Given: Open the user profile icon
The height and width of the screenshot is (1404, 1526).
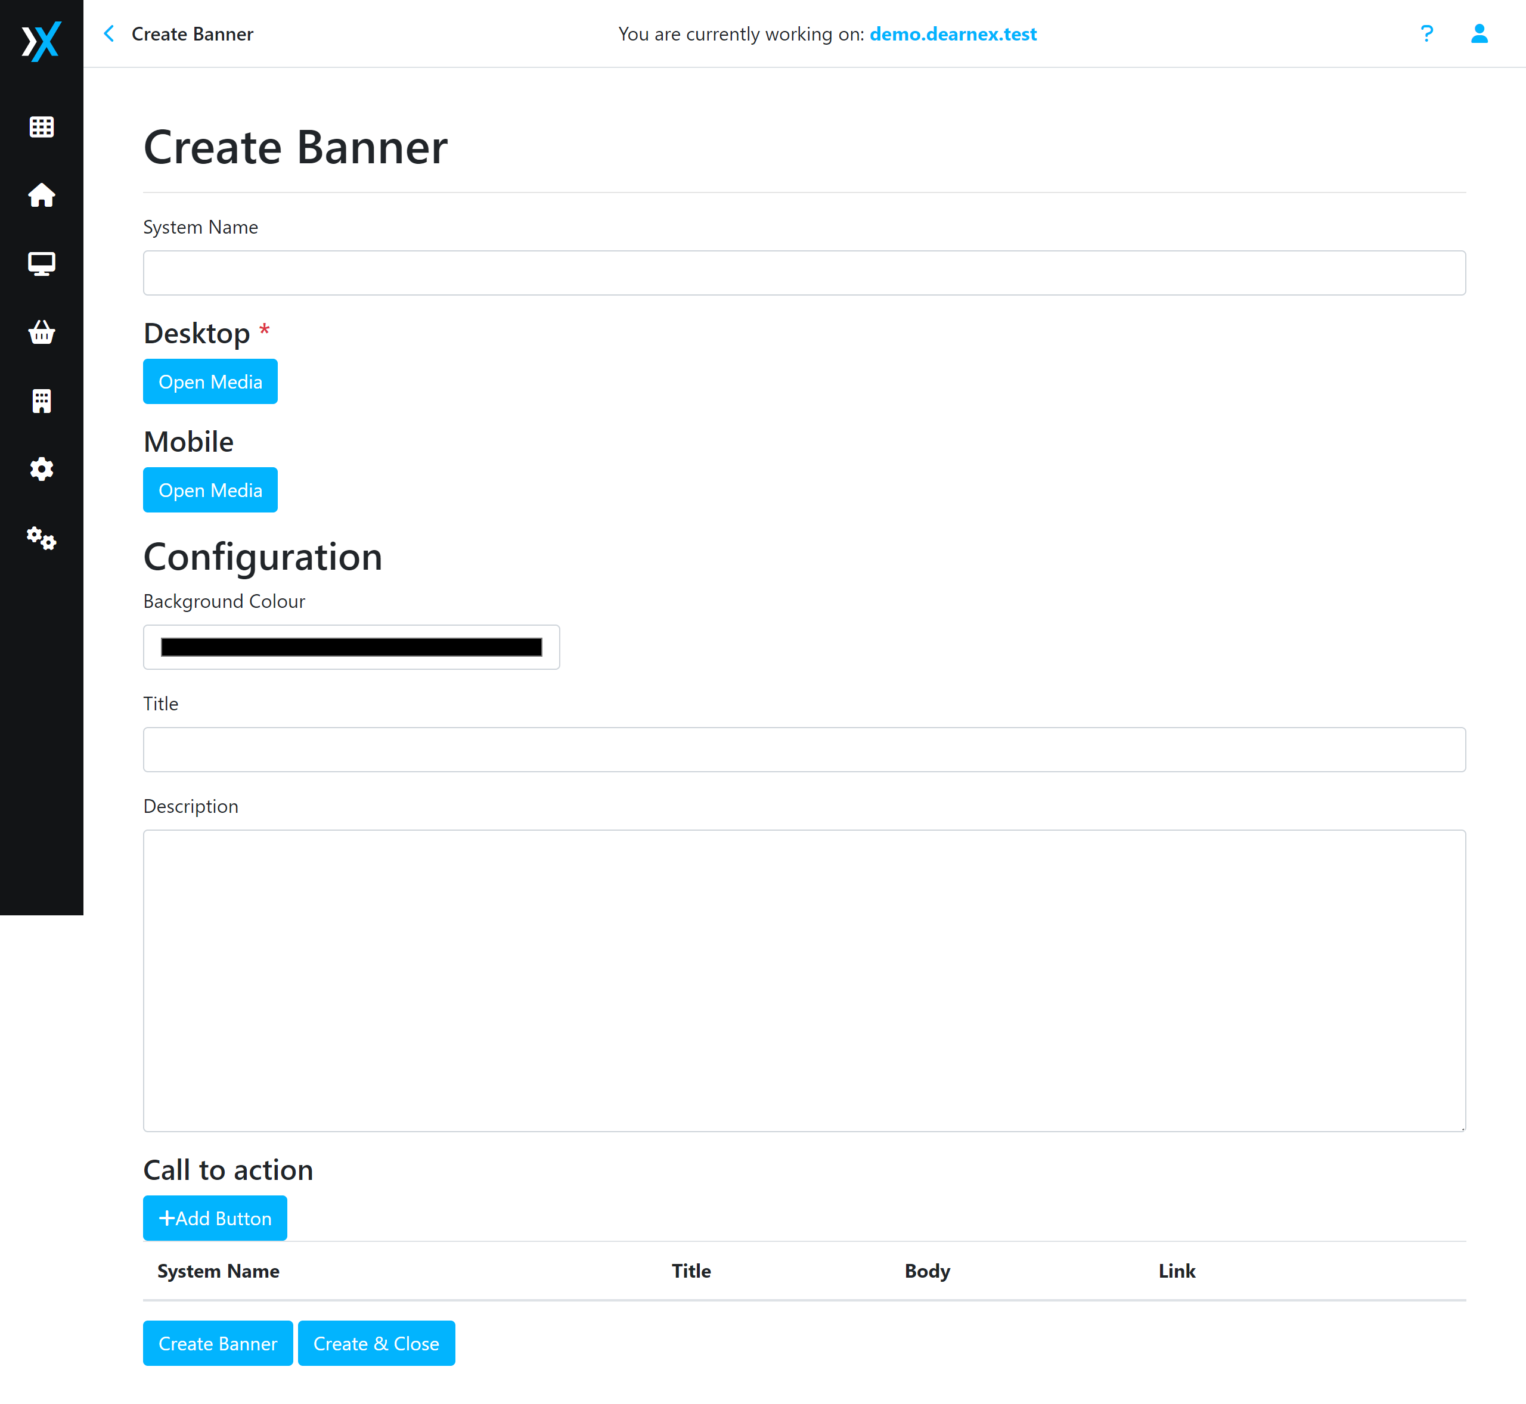Looking at the screenshot, I should tap(1479, 34).
